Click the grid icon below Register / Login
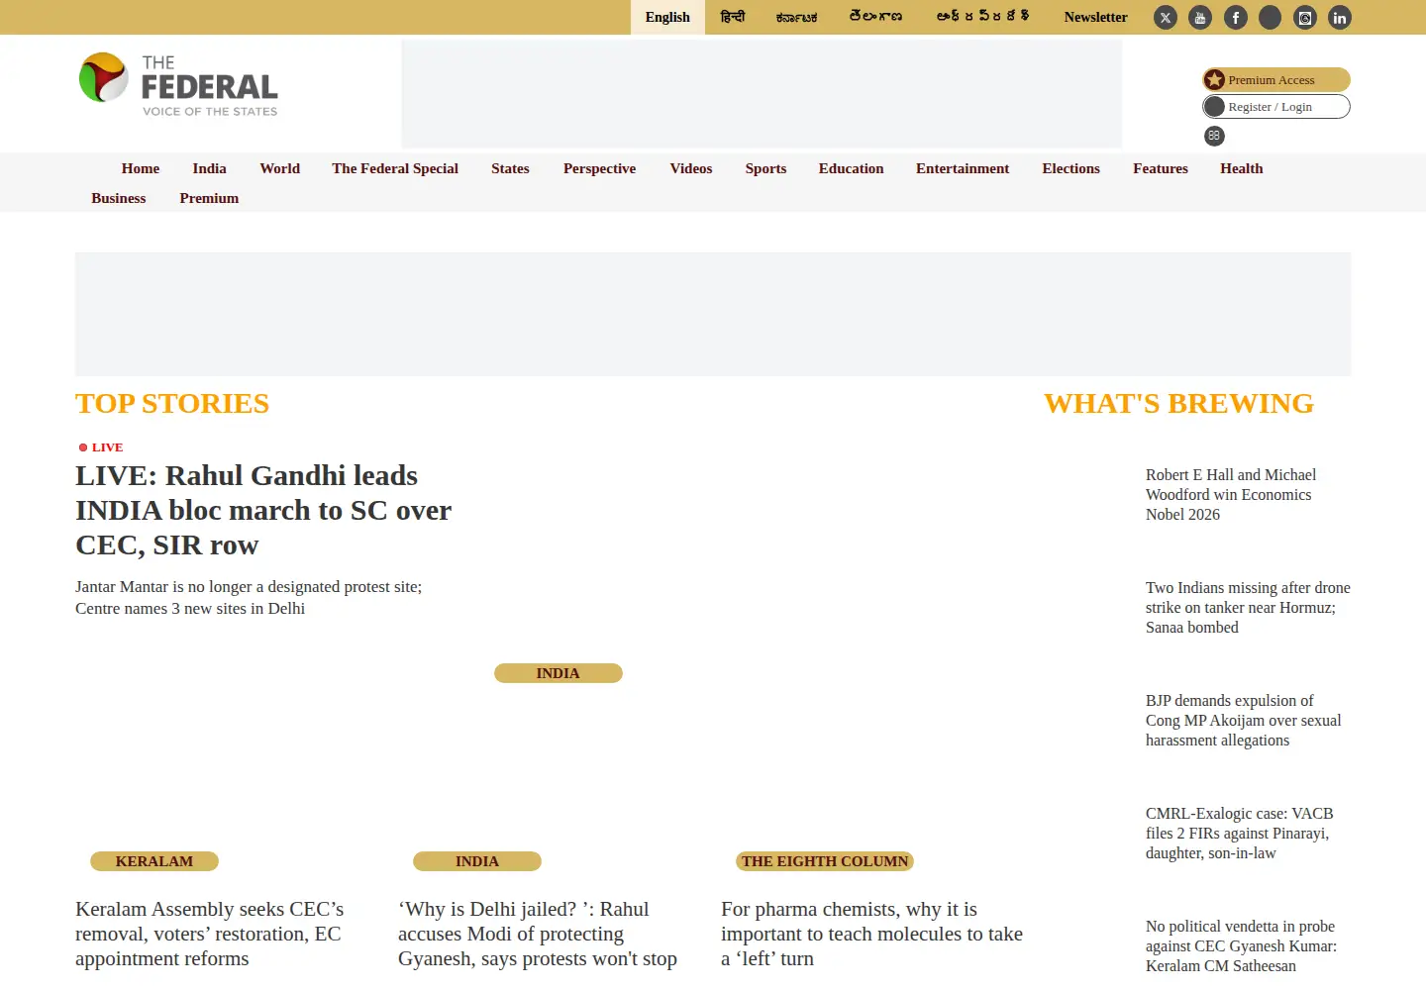The width and height of the screenshot is (1426, 990). (1214, 136)
